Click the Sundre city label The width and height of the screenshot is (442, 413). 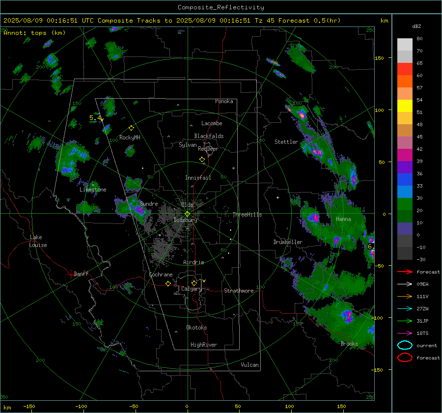pyautogui.click(x=149, y=204)
